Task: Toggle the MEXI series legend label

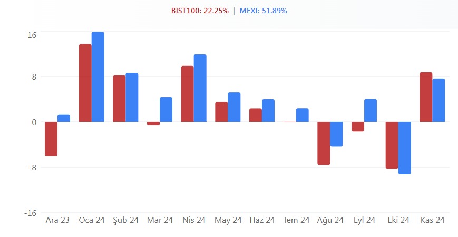Action: pyautogui.click(x=263, y=11)
